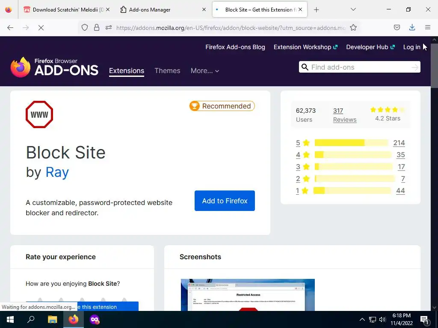Open network status tray icon
This screenshot has height=328, width=438.
pyautogui.click(x=373, y=319)
